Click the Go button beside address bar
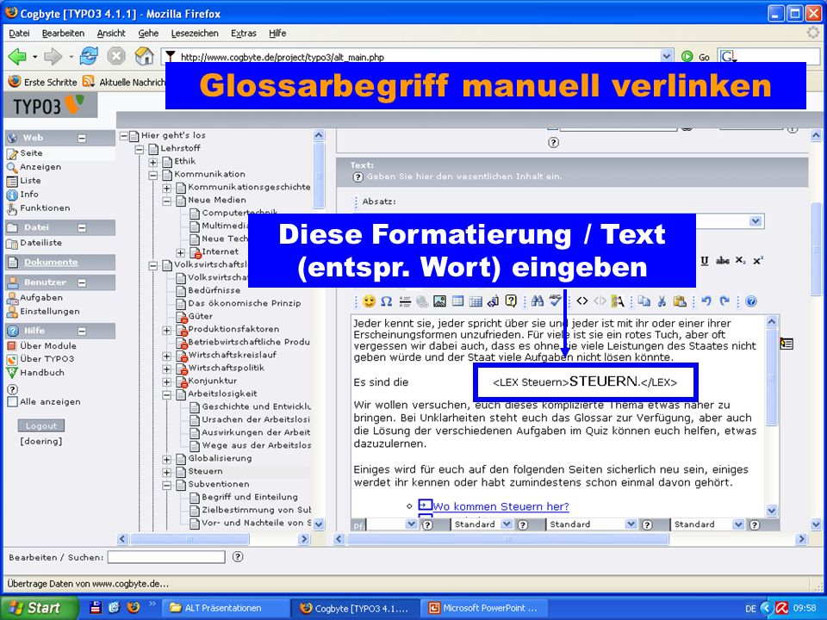Viewport: 827px width, 620px height. [x=696, y=57]
